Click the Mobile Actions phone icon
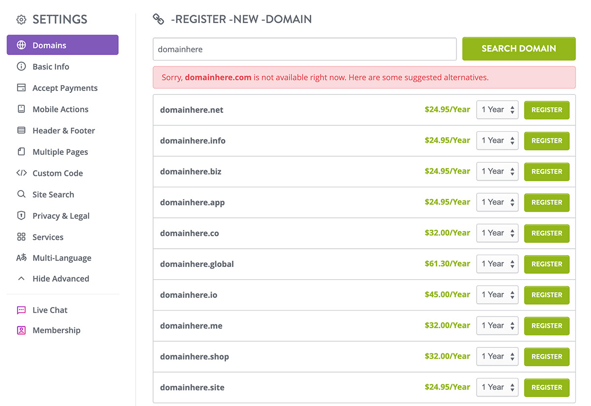Screen dimensions: 591x406 coord(21,109)
